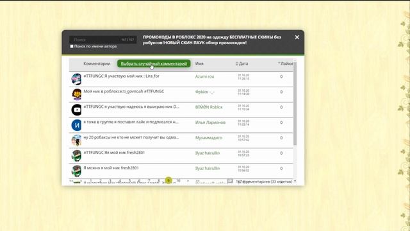This screenshot has height=231, width=410.
Task: Open author link Azumi rou
Action: (x=204, y=76)
